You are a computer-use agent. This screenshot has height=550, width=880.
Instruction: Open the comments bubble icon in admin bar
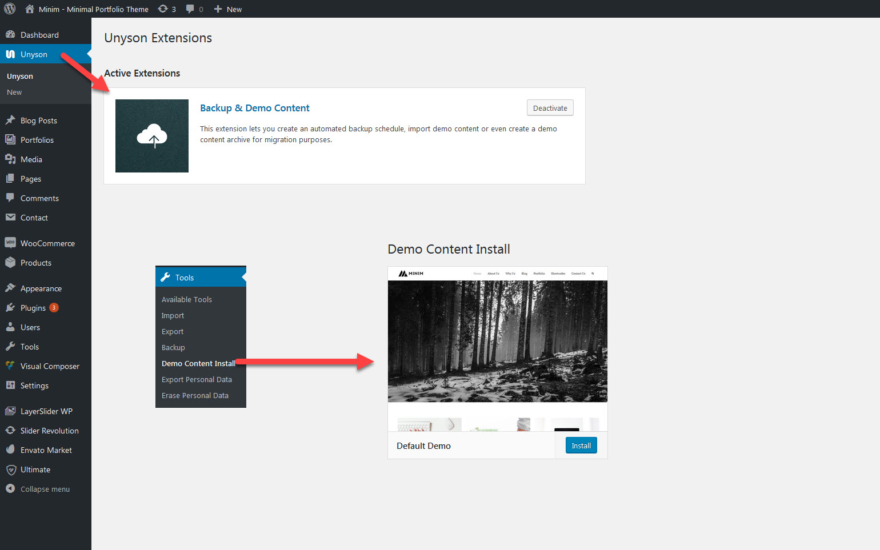(190, 9)
